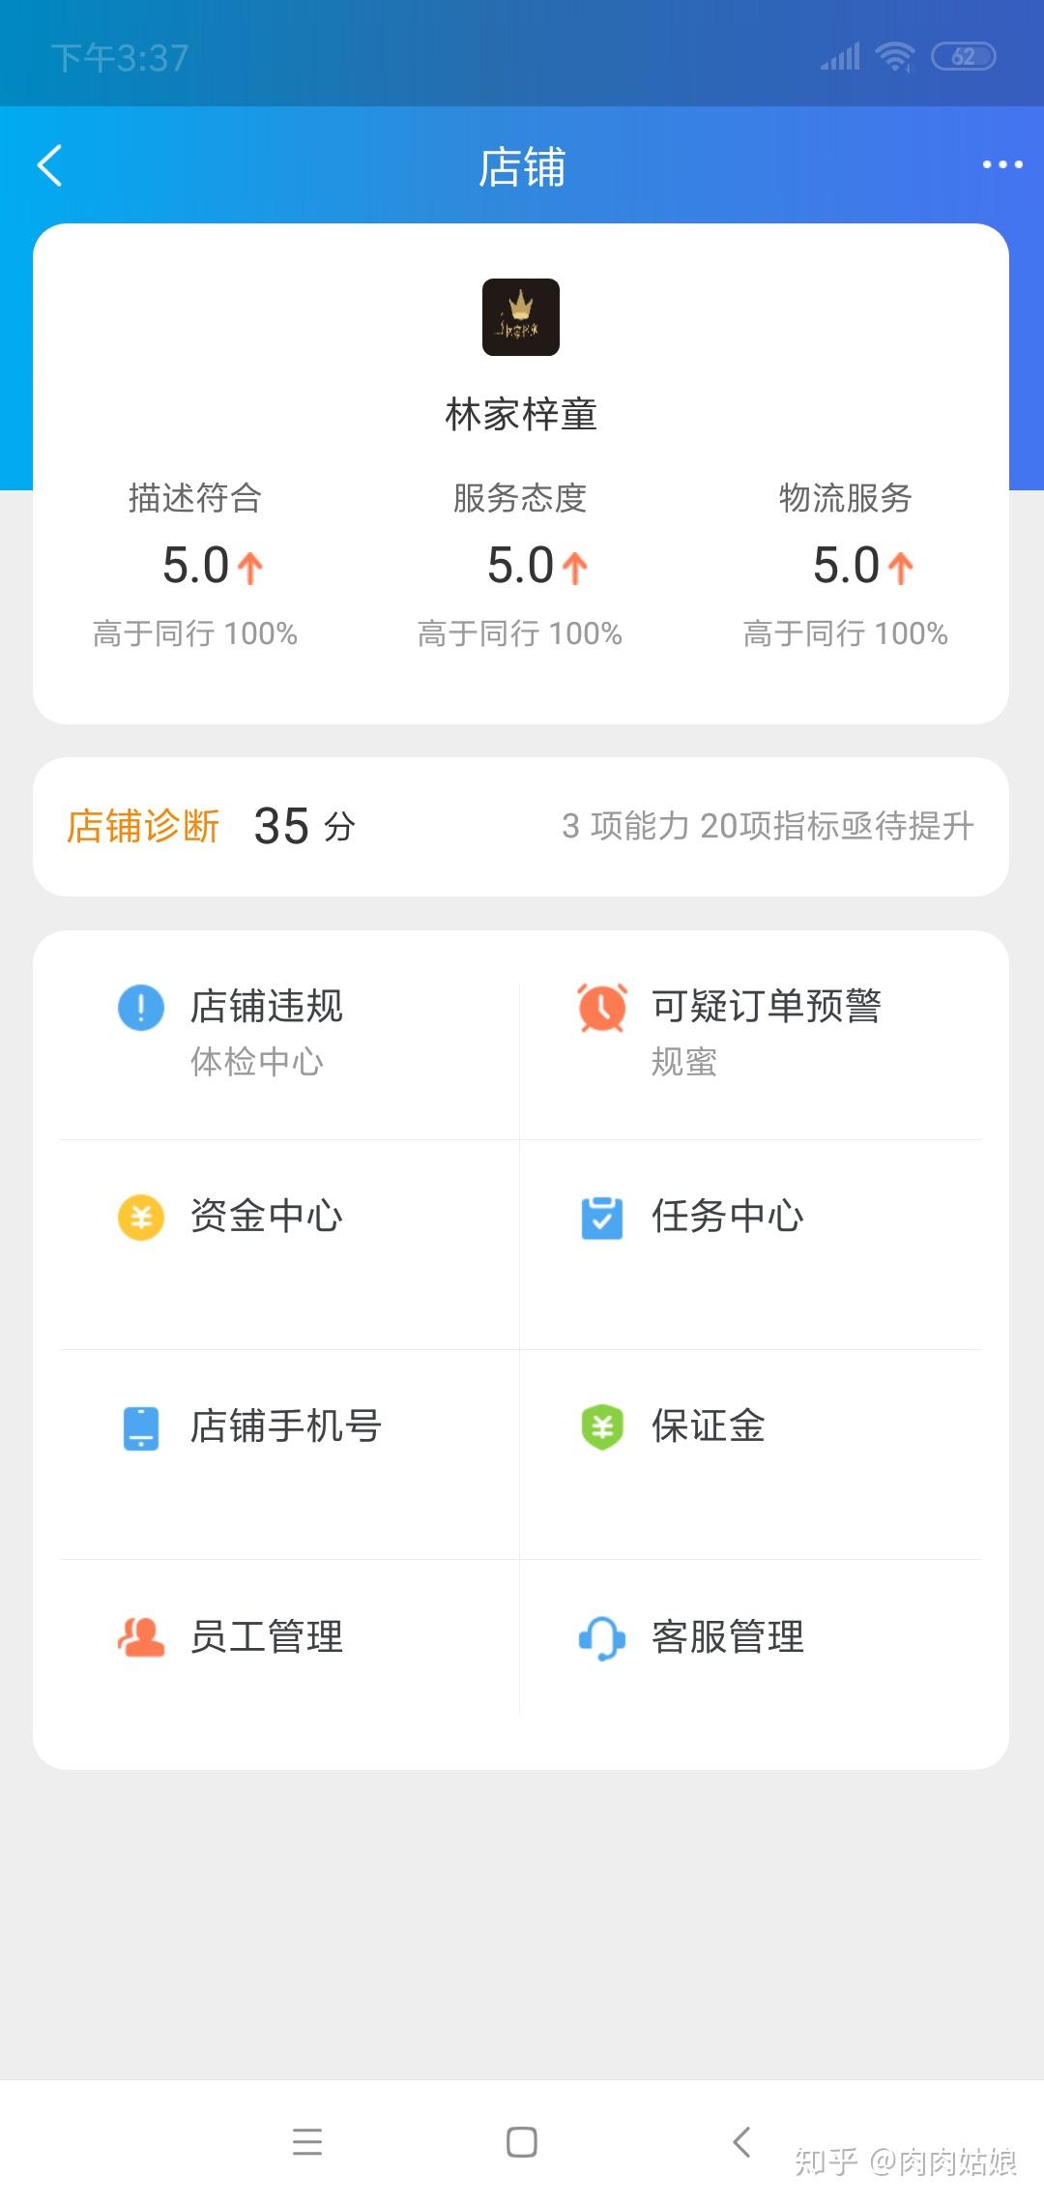Tap the orange people 员工管理 icon
The height and width of the screenshot is (2205, 1044).
141,1636
